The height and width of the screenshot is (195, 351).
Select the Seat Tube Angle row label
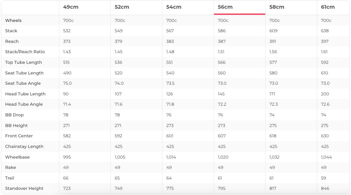(23, 83)
